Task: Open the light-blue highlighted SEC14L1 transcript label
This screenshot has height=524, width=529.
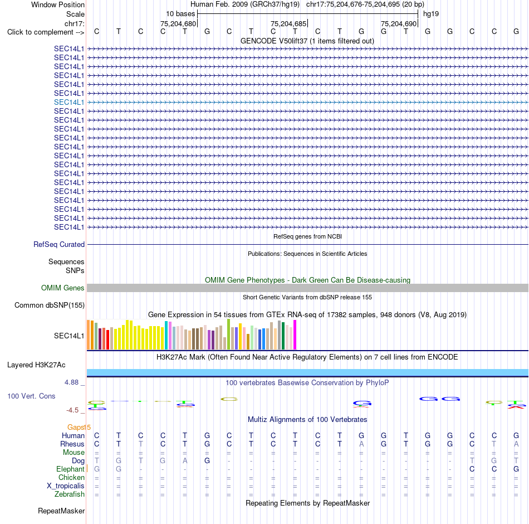Action: [69, 102]
